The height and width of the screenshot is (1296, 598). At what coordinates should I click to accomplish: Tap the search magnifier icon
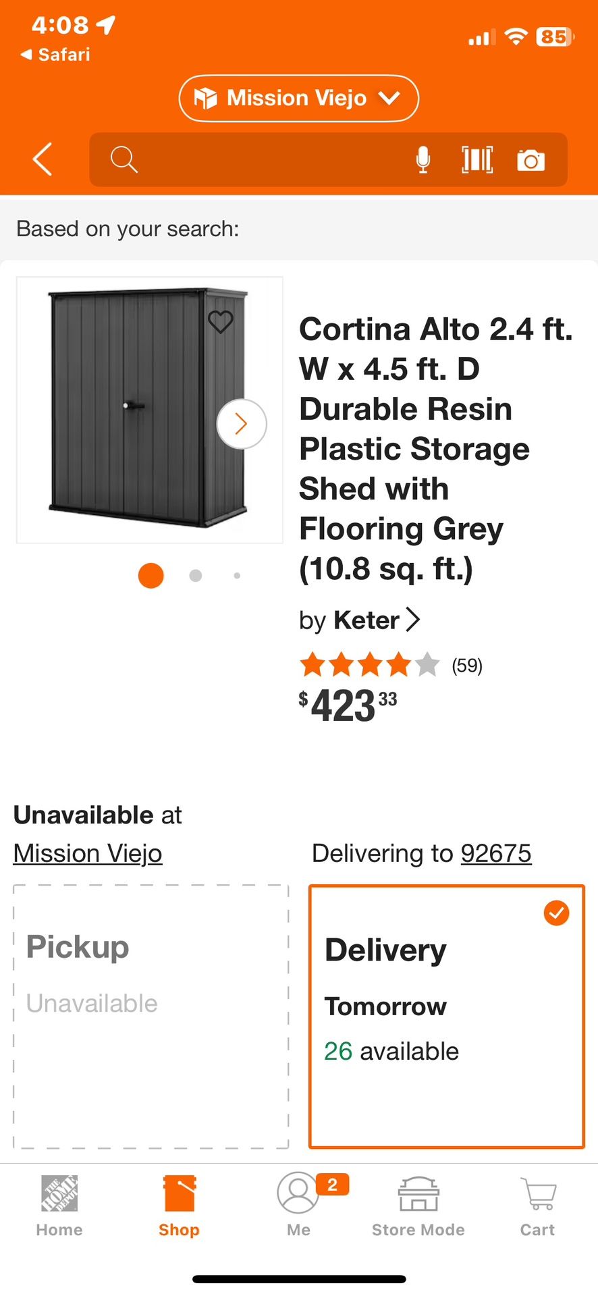point(124,159)
